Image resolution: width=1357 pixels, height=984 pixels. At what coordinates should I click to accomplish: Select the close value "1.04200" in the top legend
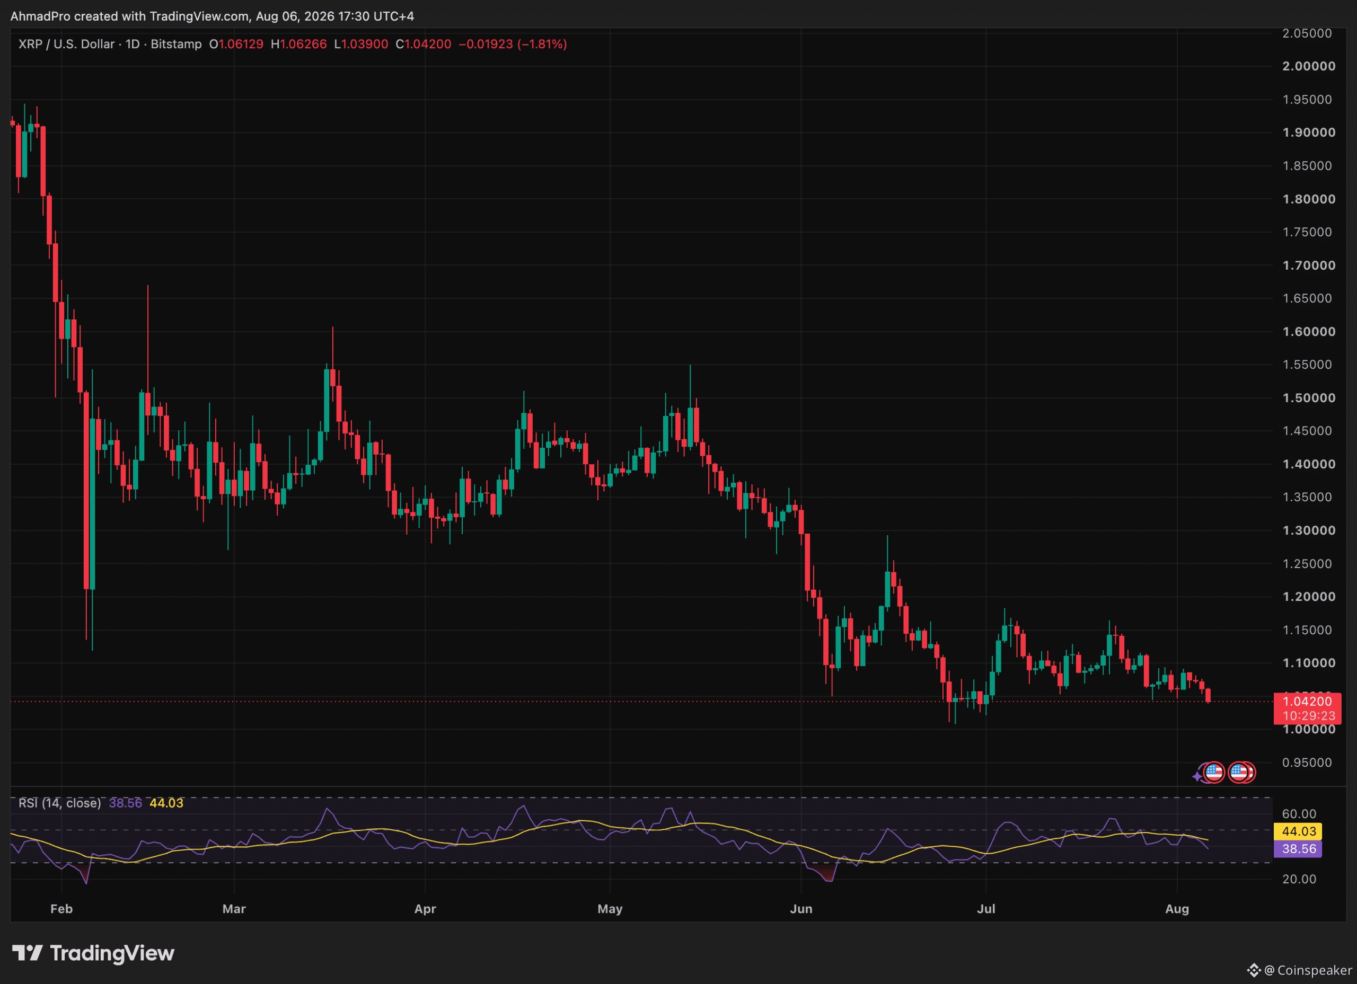(x=428, y=45)
